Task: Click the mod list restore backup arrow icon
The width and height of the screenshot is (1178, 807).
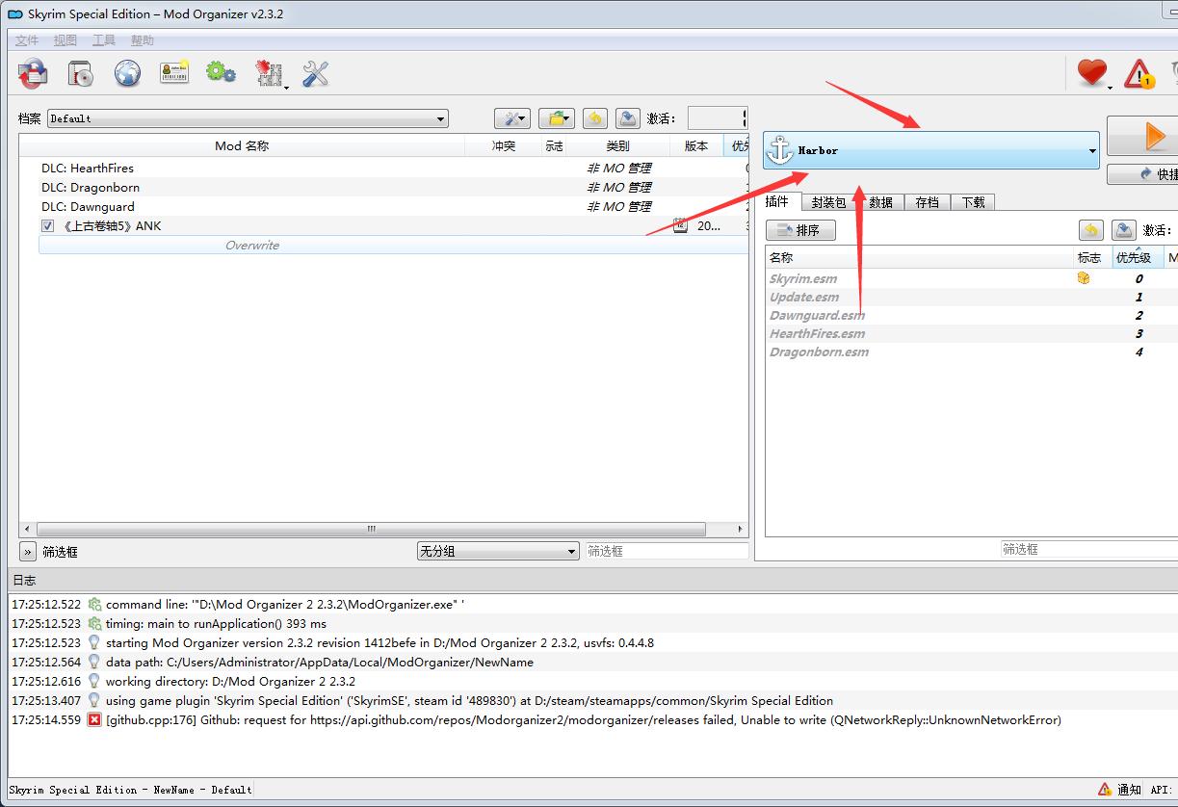Action: tap(595, 118)
